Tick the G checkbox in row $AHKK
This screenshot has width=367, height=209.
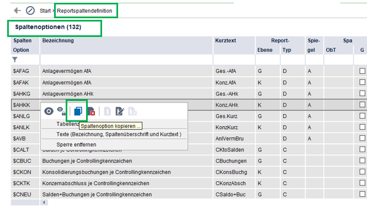(x=363, y=105)
